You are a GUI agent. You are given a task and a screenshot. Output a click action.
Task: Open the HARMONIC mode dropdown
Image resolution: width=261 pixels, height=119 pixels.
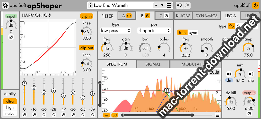pyautogui.click(x=36, y=16)
